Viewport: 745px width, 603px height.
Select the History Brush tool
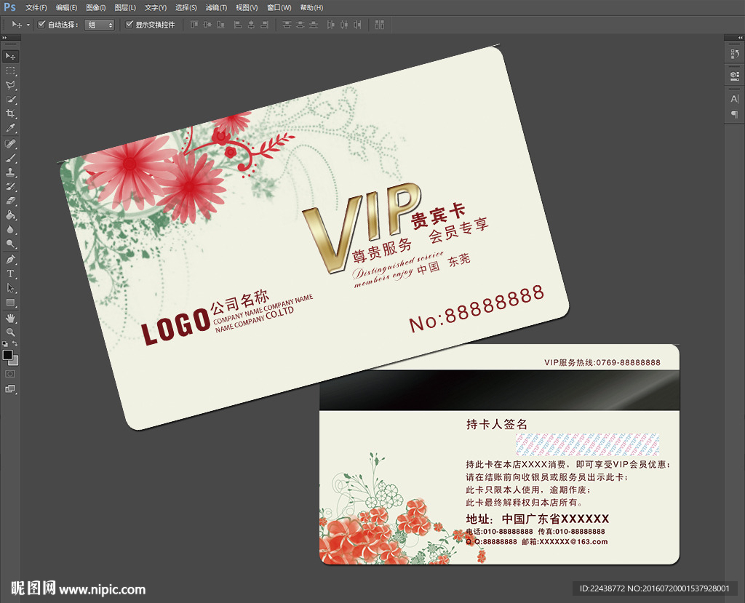pyautogui.click(x=10, y=186)
